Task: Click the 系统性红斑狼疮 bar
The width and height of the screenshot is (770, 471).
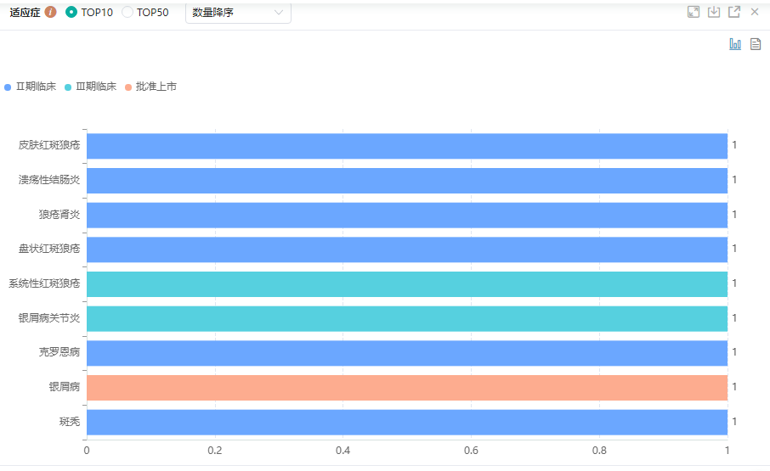Action: (x=406, y=283)
